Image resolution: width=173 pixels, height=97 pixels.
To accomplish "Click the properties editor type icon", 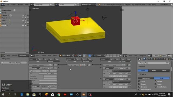I will click(x=140, y=59).
